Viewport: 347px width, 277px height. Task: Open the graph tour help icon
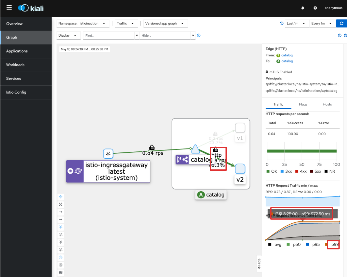(x=340, y=35)
